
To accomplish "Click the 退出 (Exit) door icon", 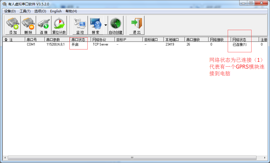I will pyautogui.click(x=137, y=25).
